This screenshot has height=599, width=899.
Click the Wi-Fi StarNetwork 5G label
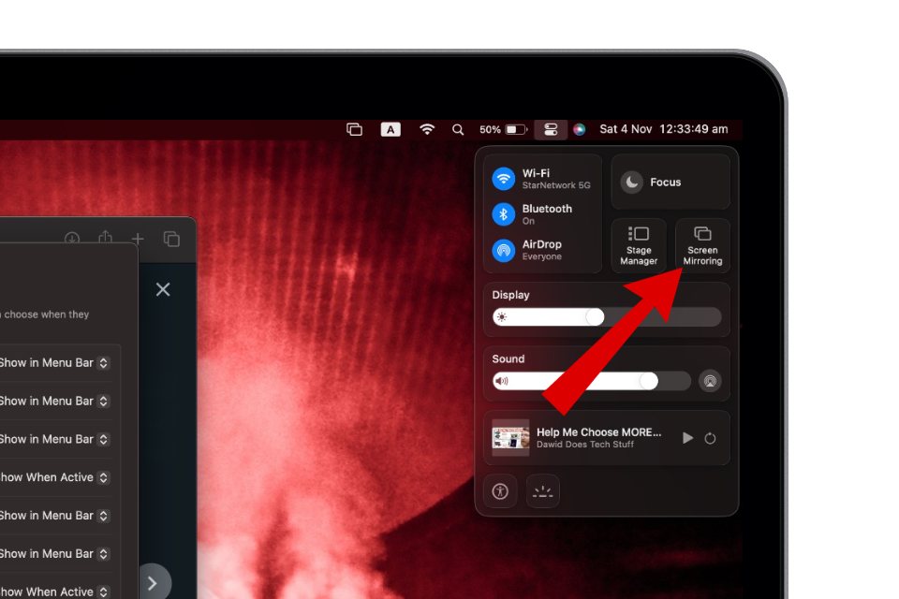click(x=556, y=179)
